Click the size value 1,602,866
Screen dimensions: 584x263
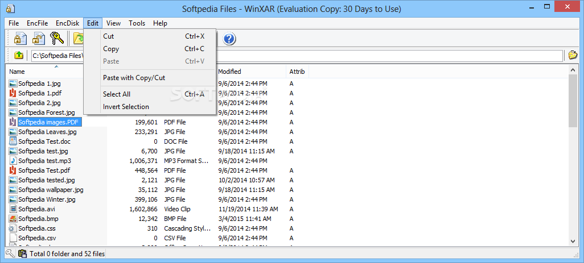tap(143, 209)
